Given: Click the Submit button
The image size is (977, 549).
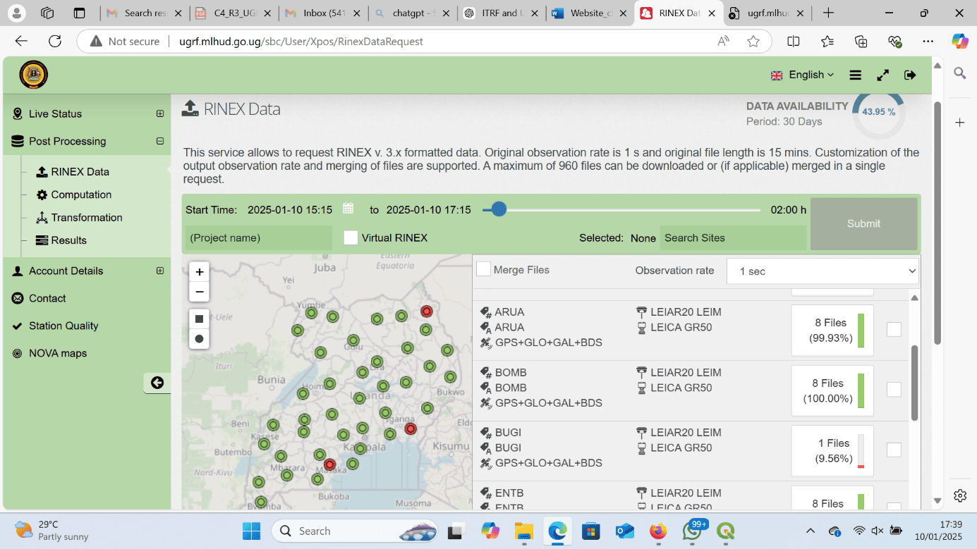Looking at the screenshot, I should click(863, 223).
